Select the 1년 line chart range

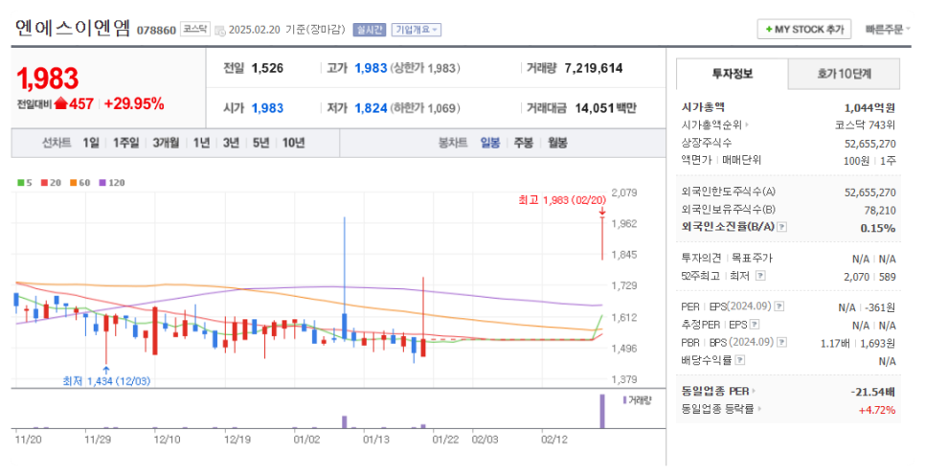(201, 143)
